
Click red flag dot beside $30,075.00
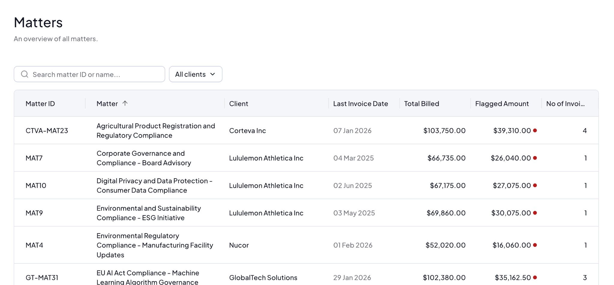[535, 213]
